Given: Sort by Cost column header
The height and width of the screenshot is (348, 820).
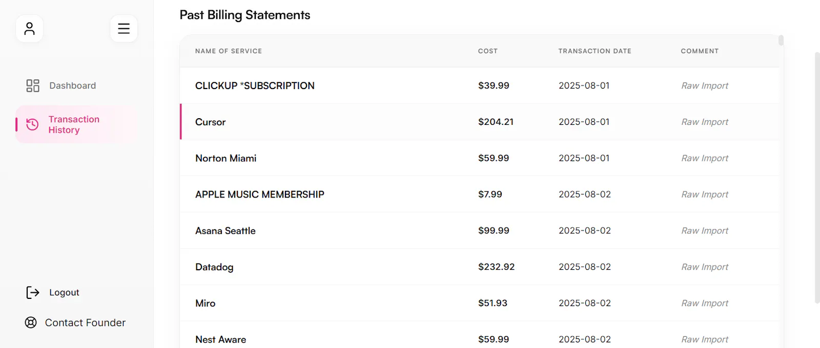Looking at the screenshot, I should coord(488,51).
